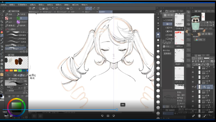Open the 图层(L) menu
This screenshot has height=122, width=216.
41,5
